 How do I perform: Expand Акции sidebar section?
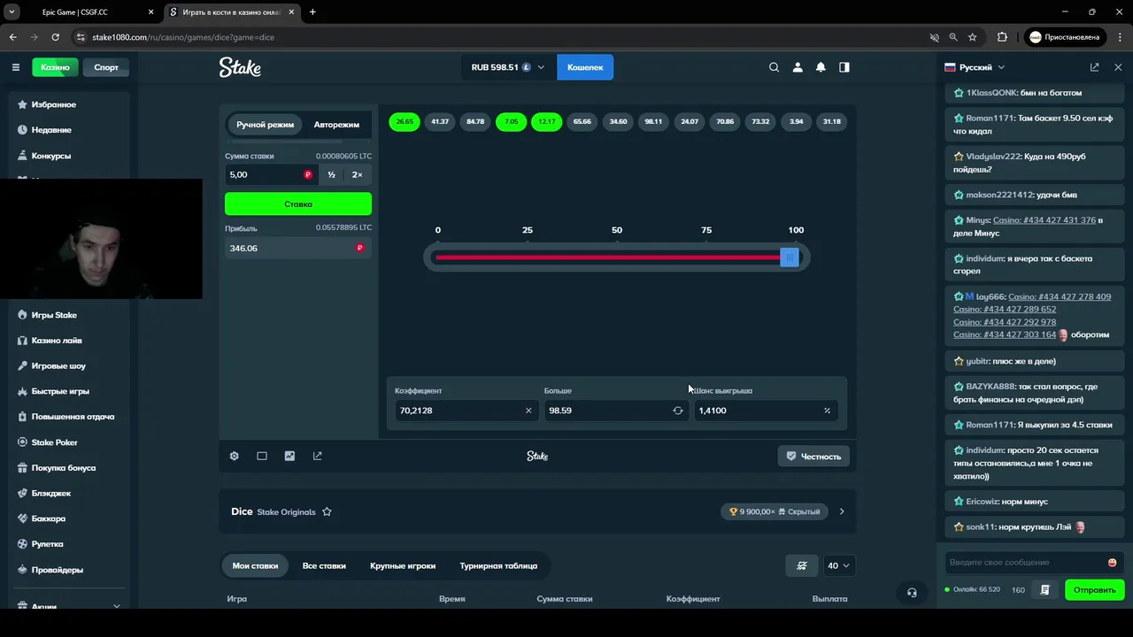[x=116, y=606]
